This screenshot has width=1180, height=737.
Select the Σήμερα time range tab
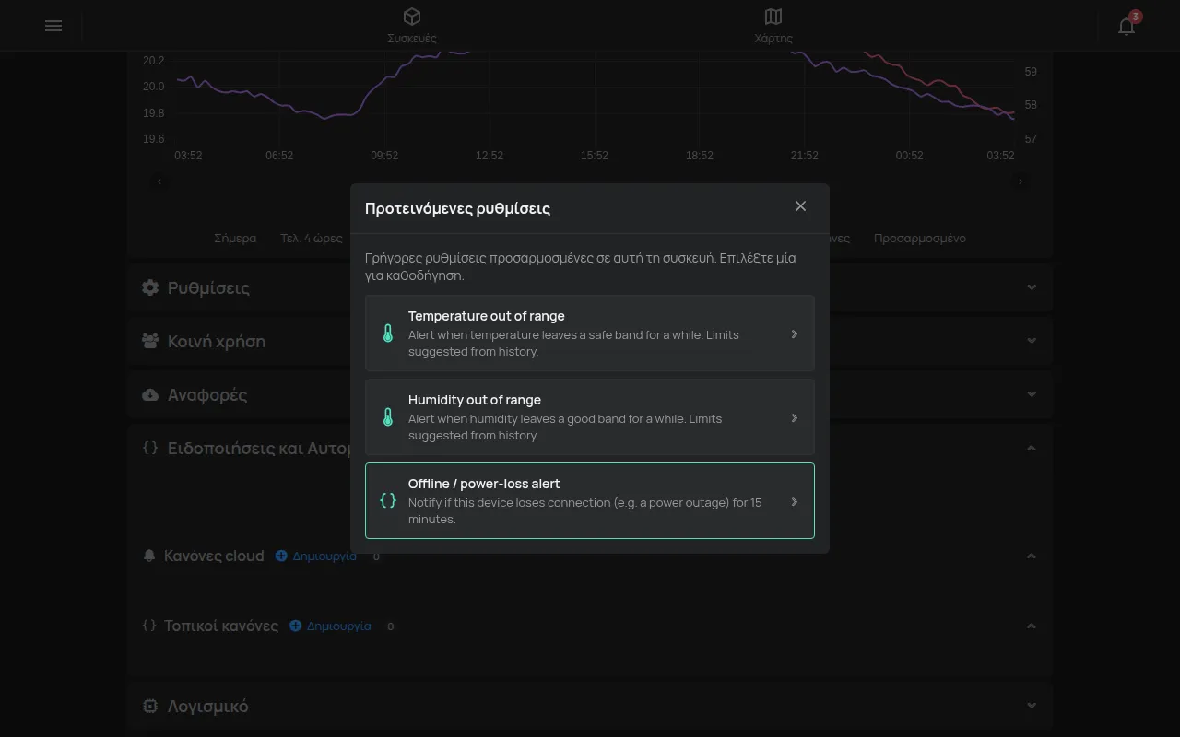click(x=235, y=238)
